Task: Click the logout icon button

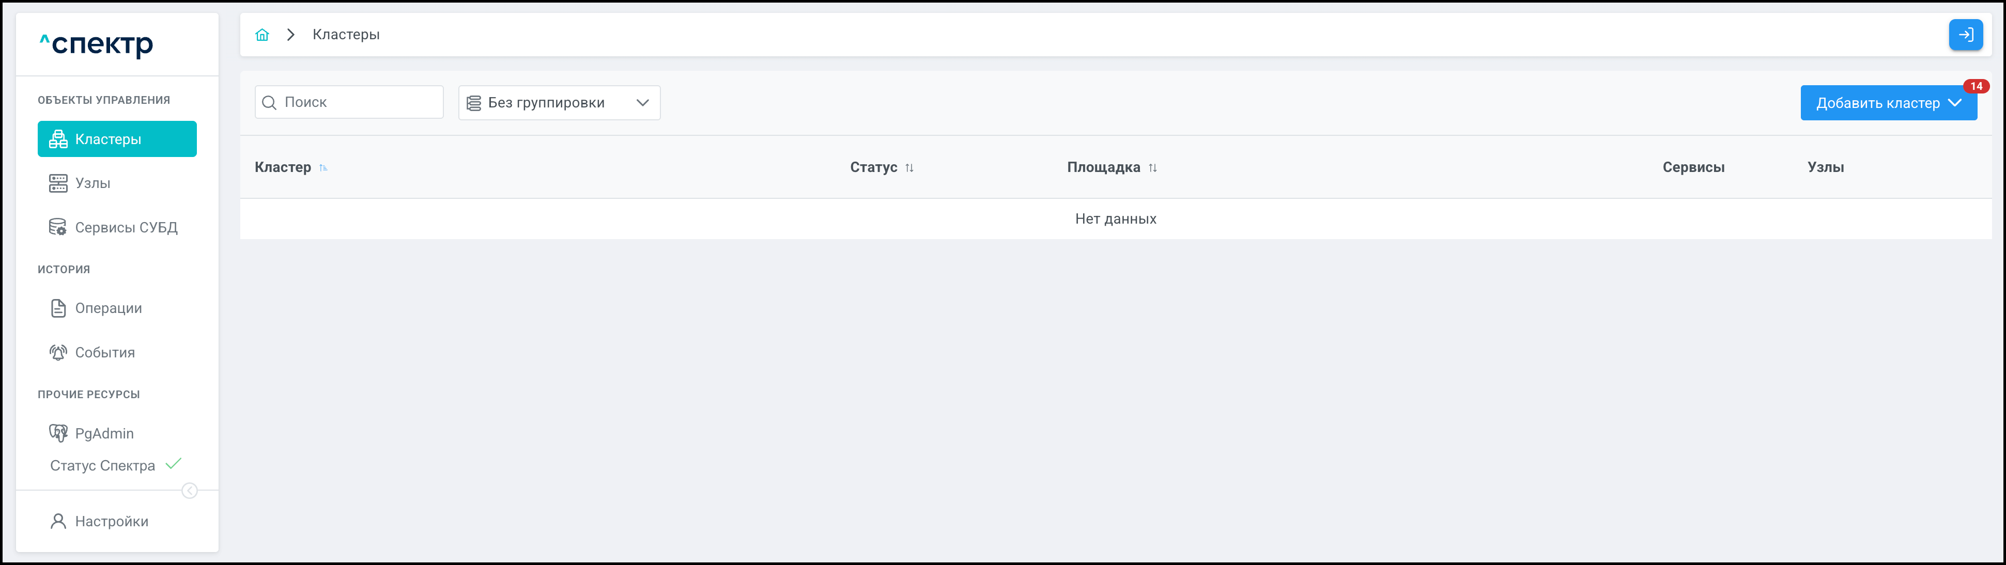Action: click(1965, 35)
